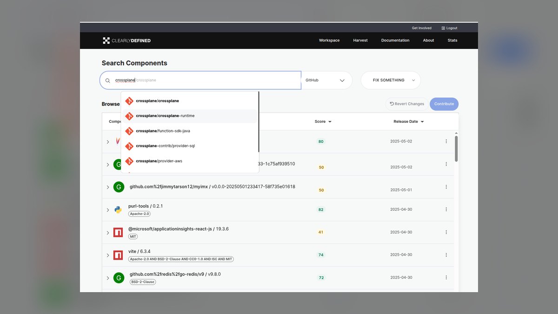Click the Go icon for jimmytarson12/myimx

click(x=119, y=187)
